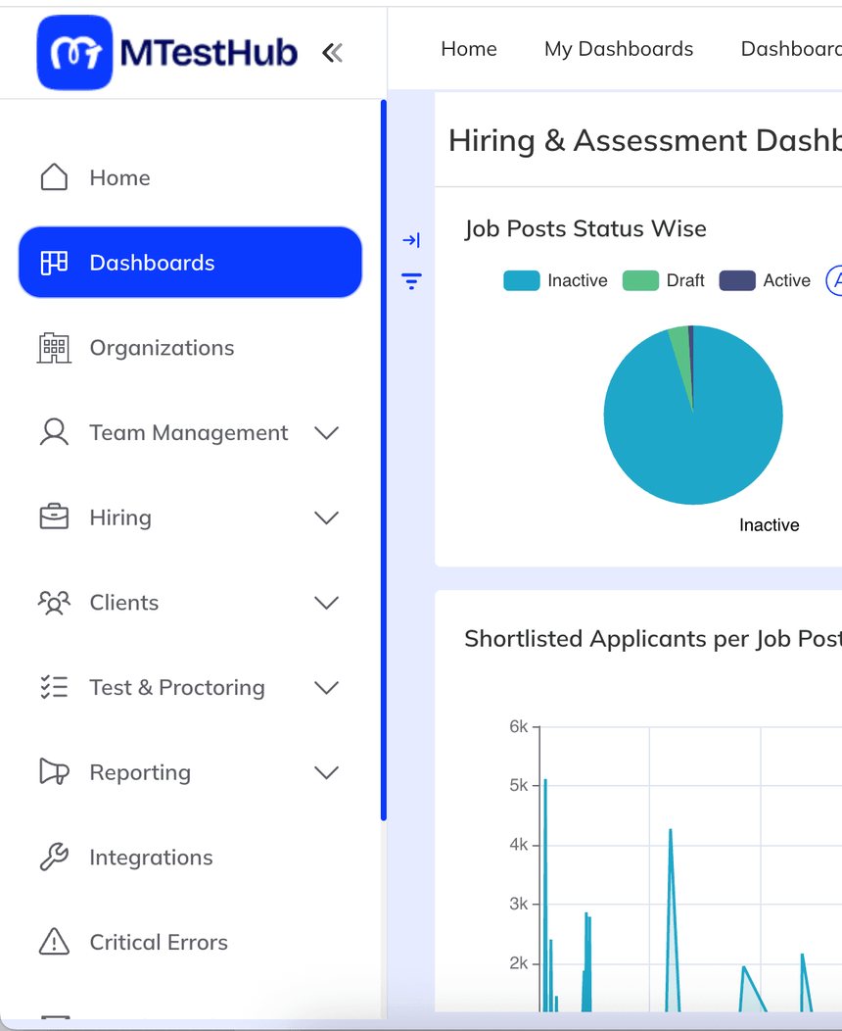
Task: Open the Hiring menu item
Action: coord(190,517)
